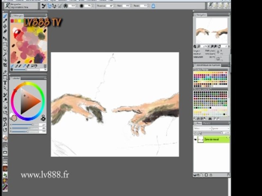Toggle Sample Multiple Colors in the Mixer panel

click(28, 66)
